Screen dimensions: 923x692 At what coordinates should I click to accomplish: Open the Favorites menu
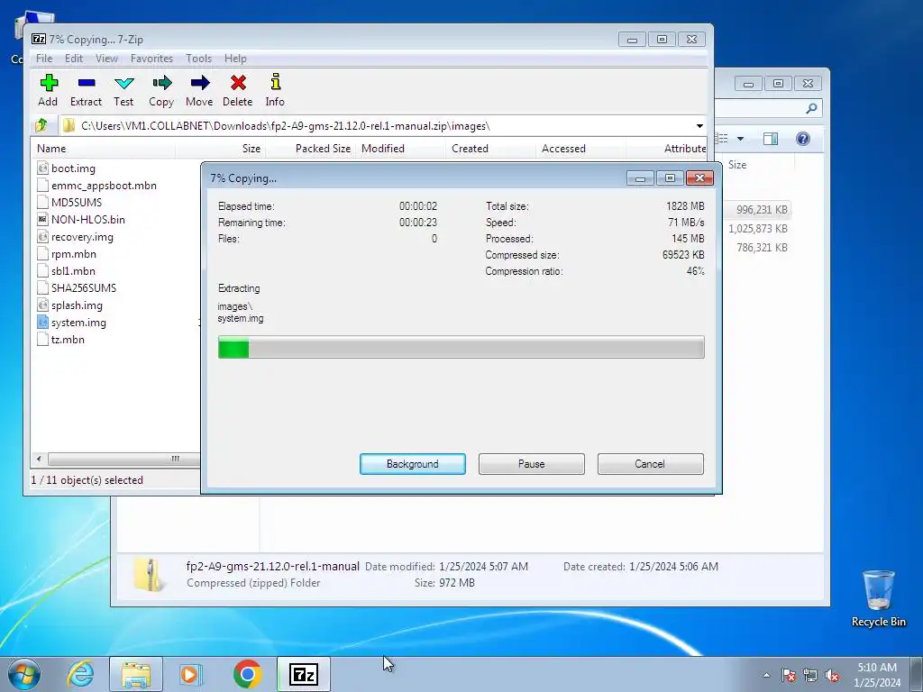(151, 59)
